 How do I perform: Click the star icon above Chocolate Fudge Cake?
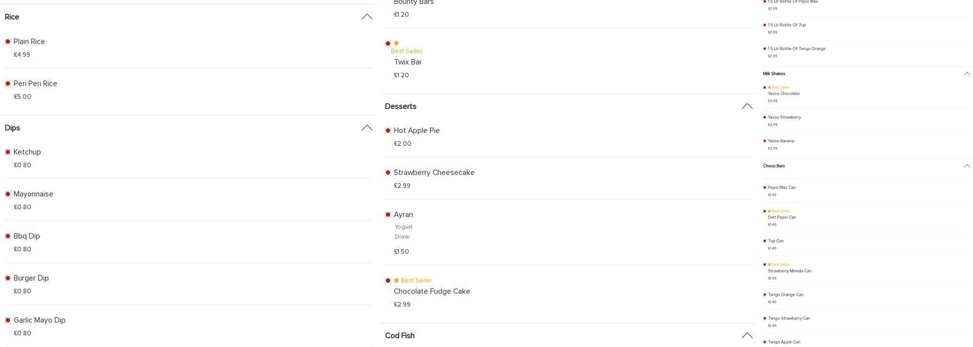click(396, 280)
